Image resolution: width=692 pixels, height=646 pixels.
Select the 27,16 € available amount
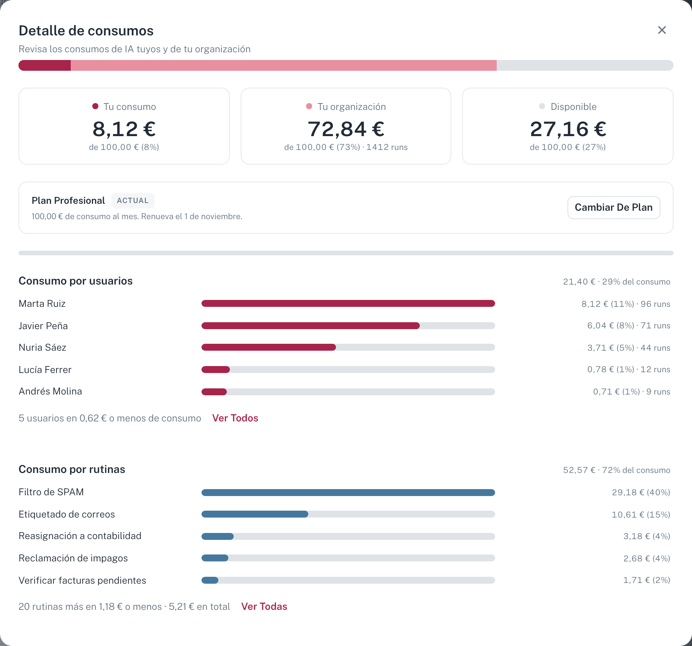pyautogui.click(x=568, y=129)
